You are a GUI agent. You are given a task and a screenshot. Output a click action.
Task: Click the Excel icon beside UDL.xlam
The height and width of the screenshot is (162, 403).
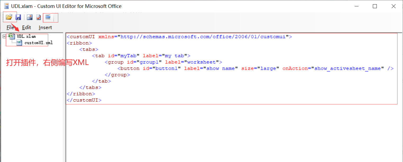[12, 36]
